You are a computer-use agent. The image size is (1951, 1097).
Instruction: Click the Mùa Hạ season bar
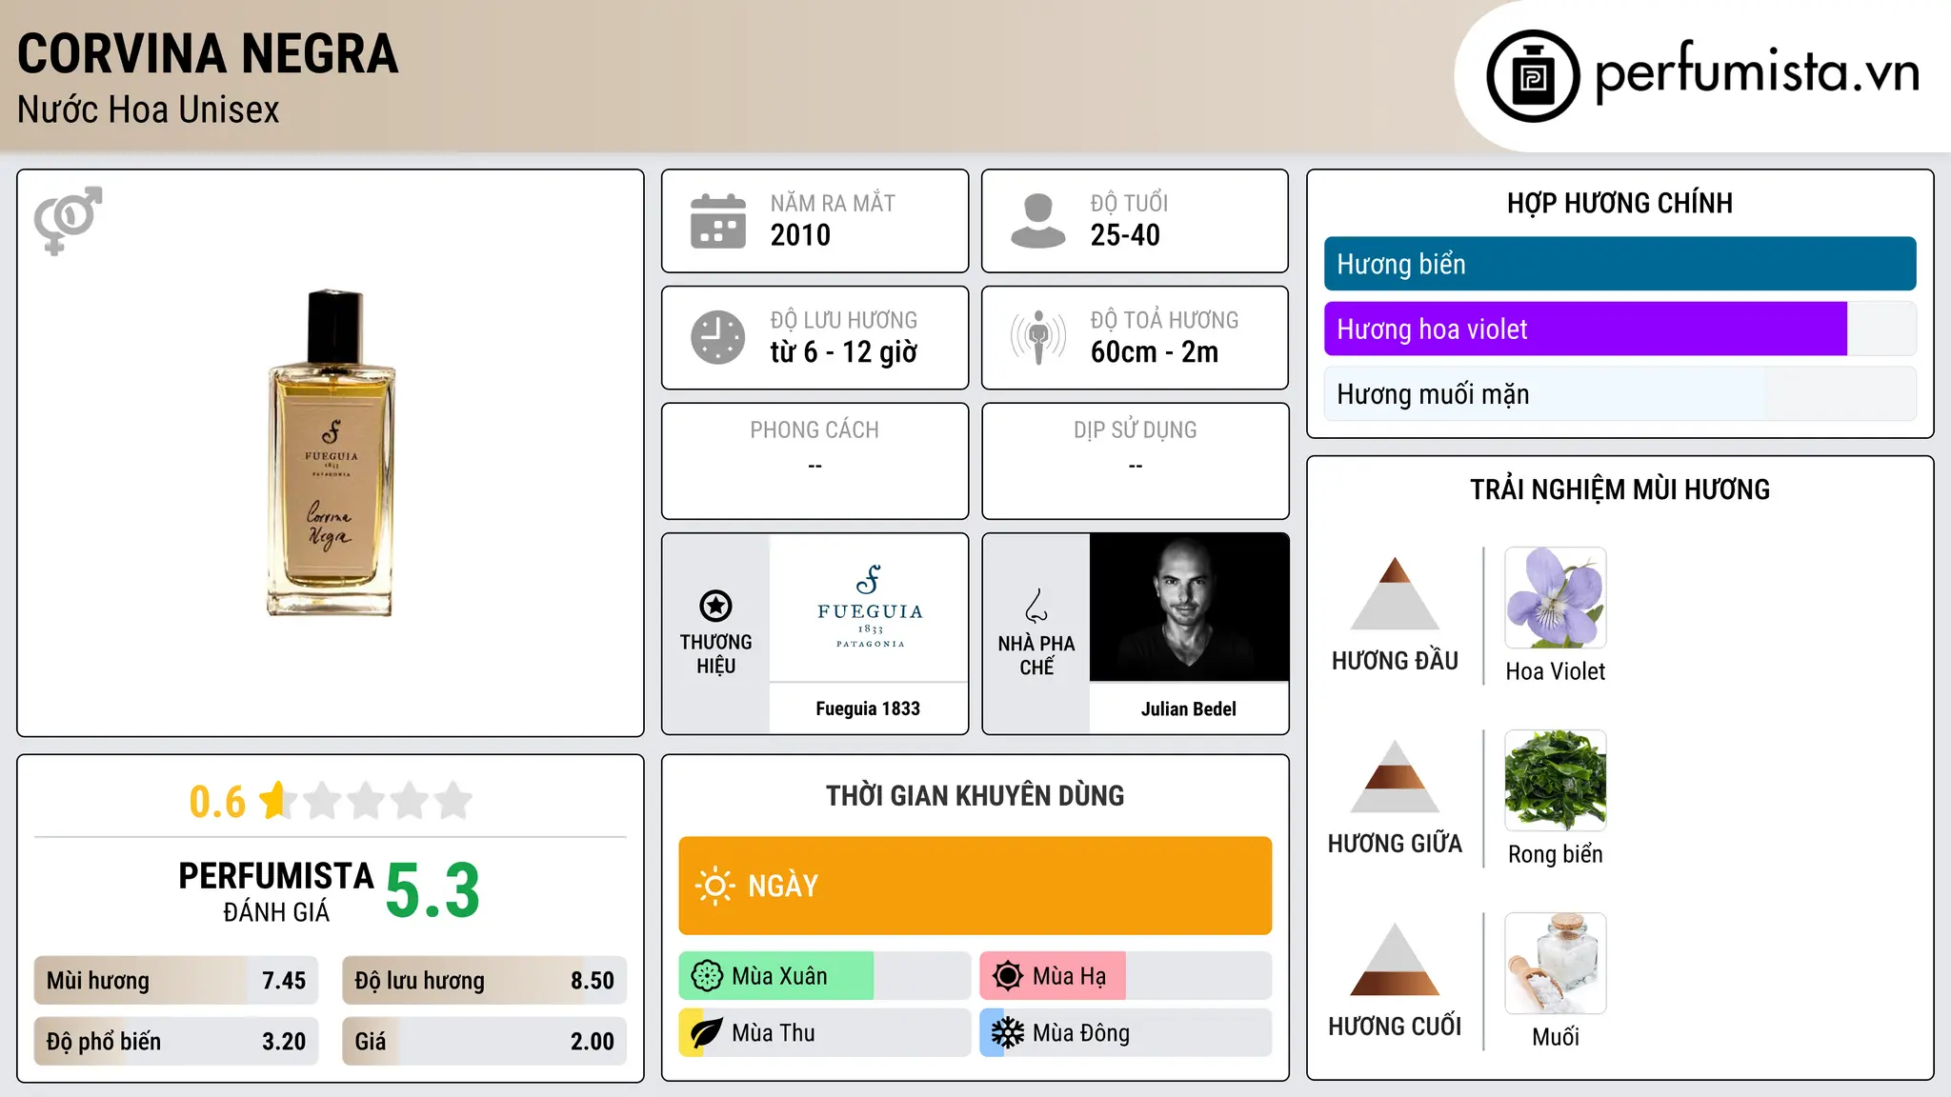pyautogui.click(x=1126, y=976)
